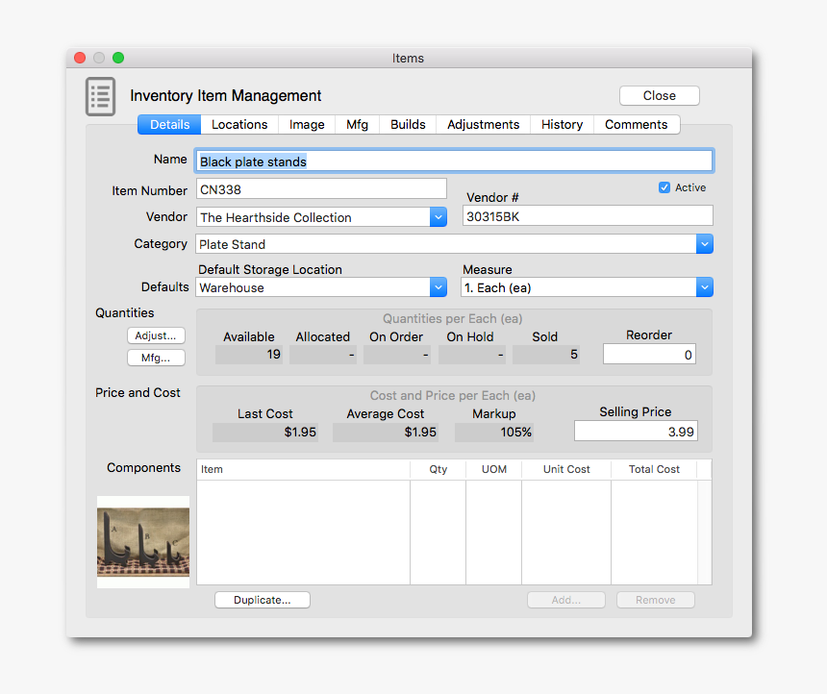Click the Adjust... quantities button
This screenshot has width=827, height=694.
pos(156,335)
